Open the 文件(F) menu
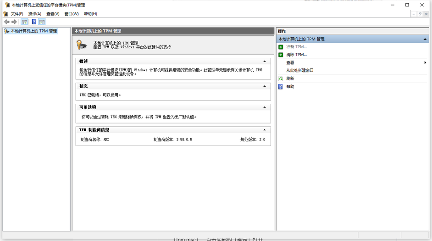 (17, 14)
